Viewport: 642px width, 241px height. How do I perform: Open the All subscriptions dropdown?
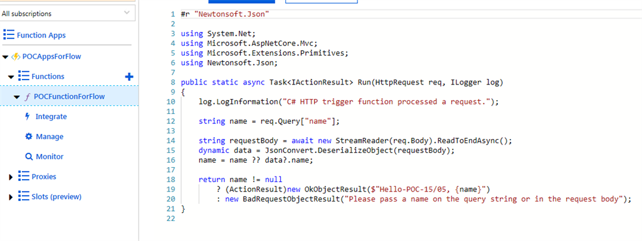(x=68, y=14)
